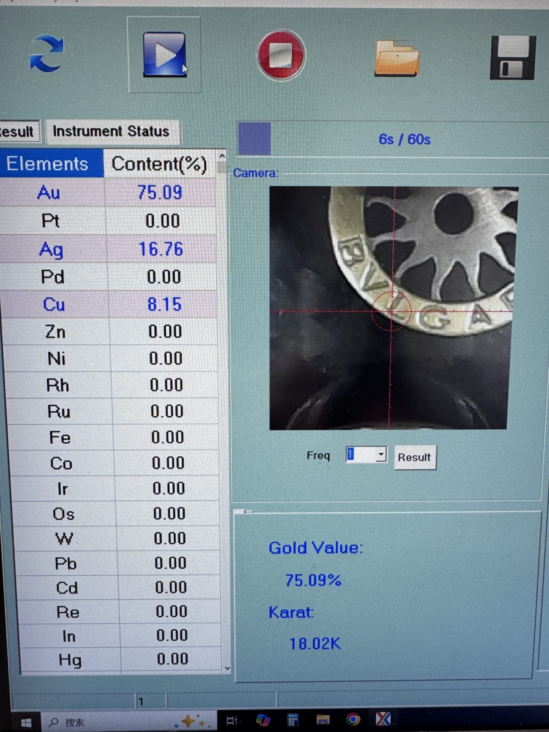The height and width of the screenshot is (732, 549).
Task: Select the Au element row
Action: [x=108, y=192]
